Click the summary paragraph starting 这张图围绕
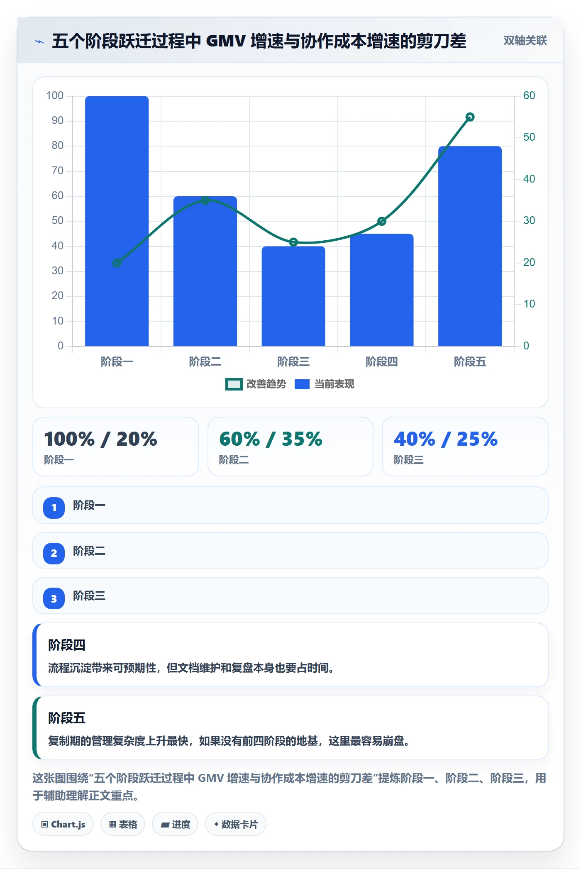 pos(289,787)
